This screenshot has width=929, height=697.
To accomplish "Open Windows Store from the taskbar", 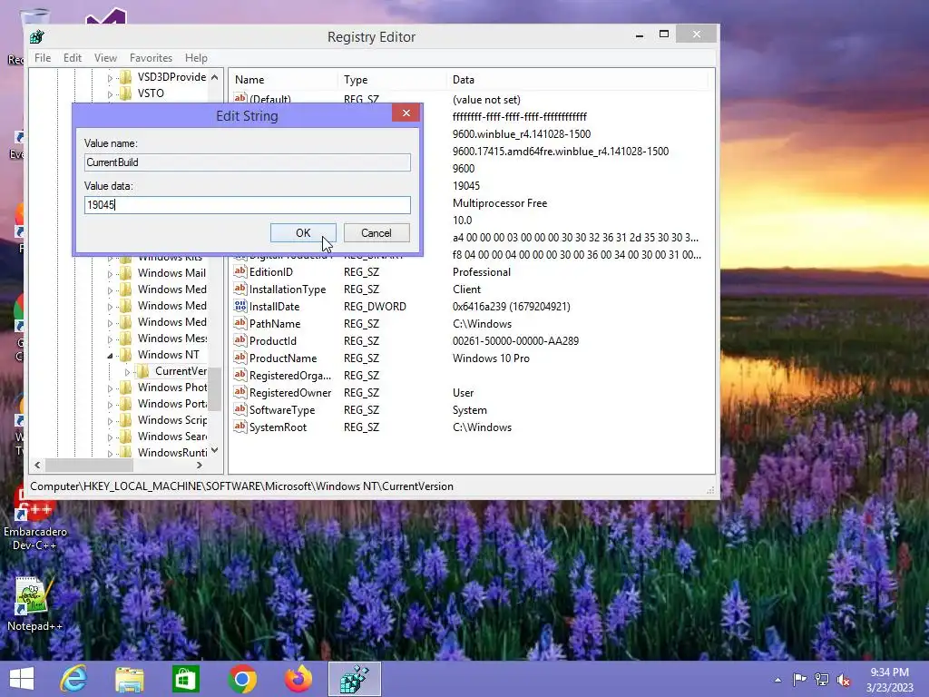I will [x=185, y=679].
